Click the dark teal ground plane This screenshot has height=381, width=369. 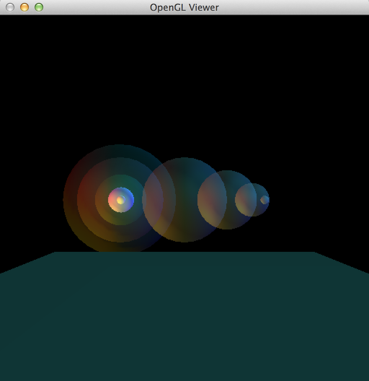point(184,316)
